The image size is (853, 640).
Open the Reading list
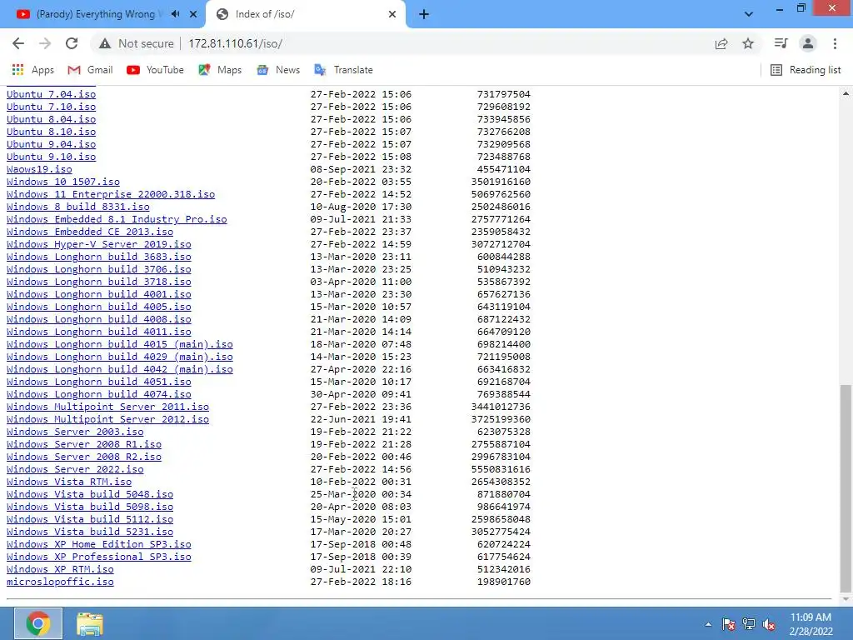(806, 70)
